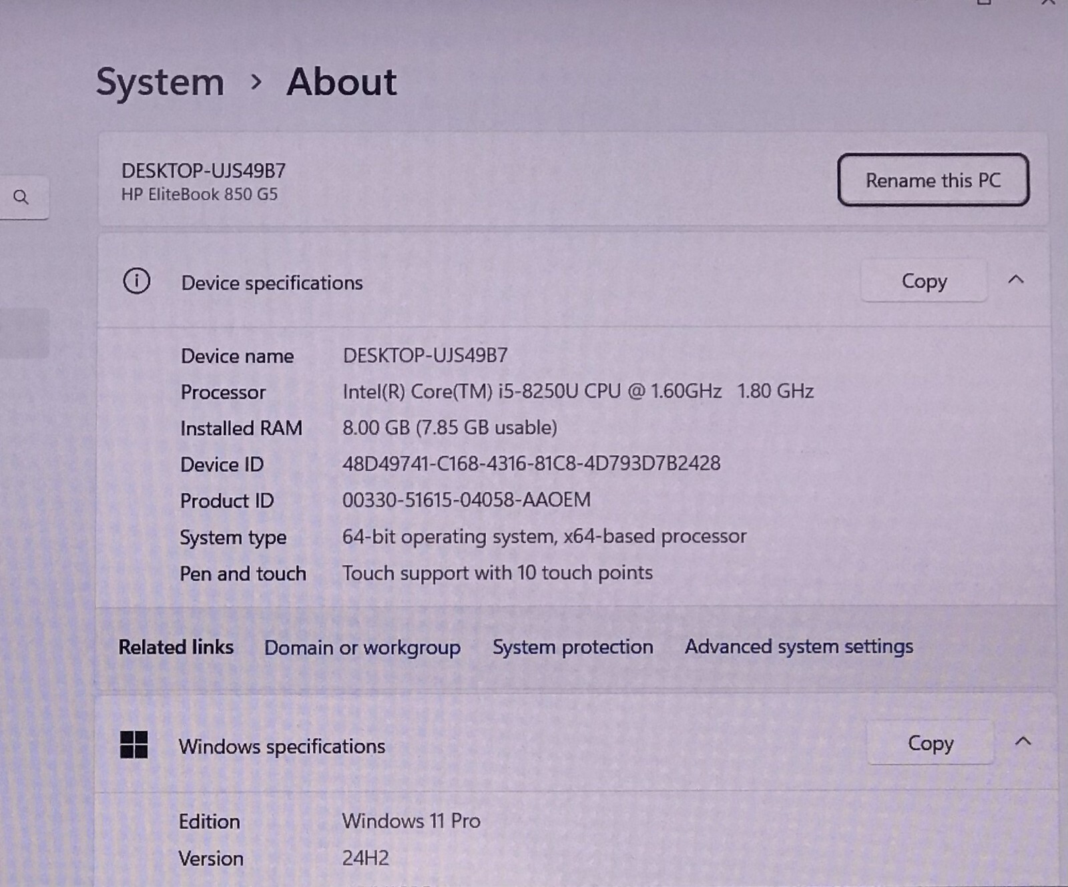Click the Product ID label
1068x887 pixels.
(x=227, y=501)
